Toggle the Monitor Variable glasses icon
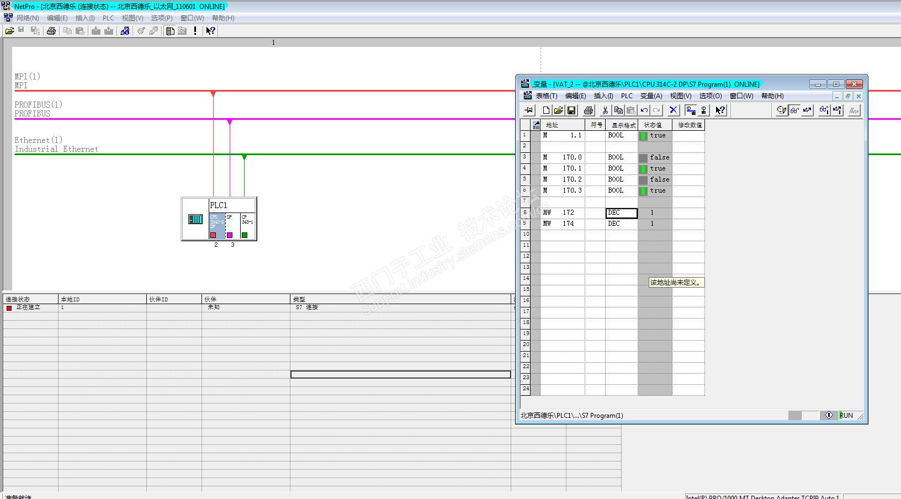 click(x=794, y=110)
